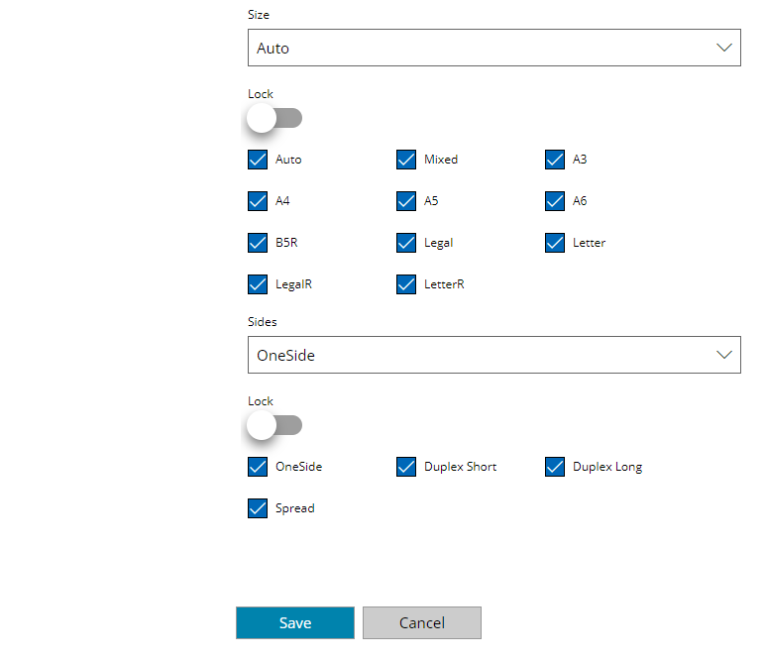This screenshot has height=660, width=765.
Task: Uncheck the LegalR checkbox
Action: pyautogui.click(x=258, y=284)
